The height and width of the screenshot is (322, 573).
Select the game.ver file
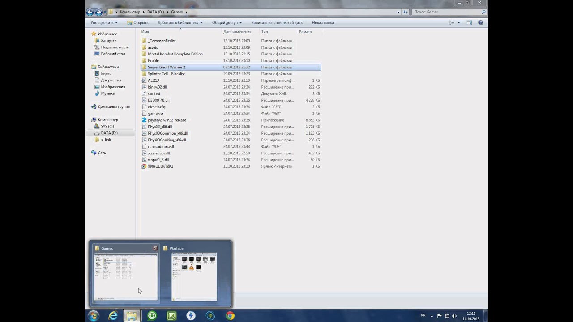click(x=156, y=114)
